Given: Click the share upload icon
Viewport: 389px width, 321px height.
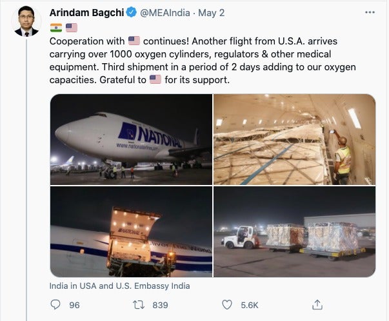Looking at the screenshot, I should (x=317, y=305).
